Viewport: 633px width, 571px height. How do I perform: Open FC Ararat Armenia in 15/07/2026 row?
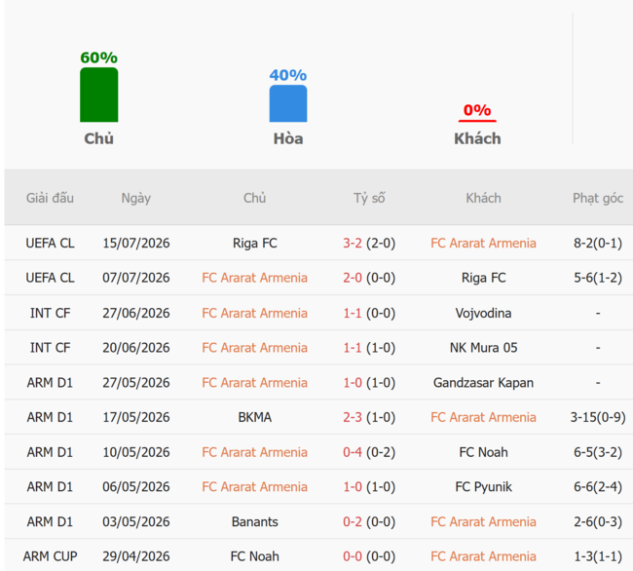coord(483,243)
